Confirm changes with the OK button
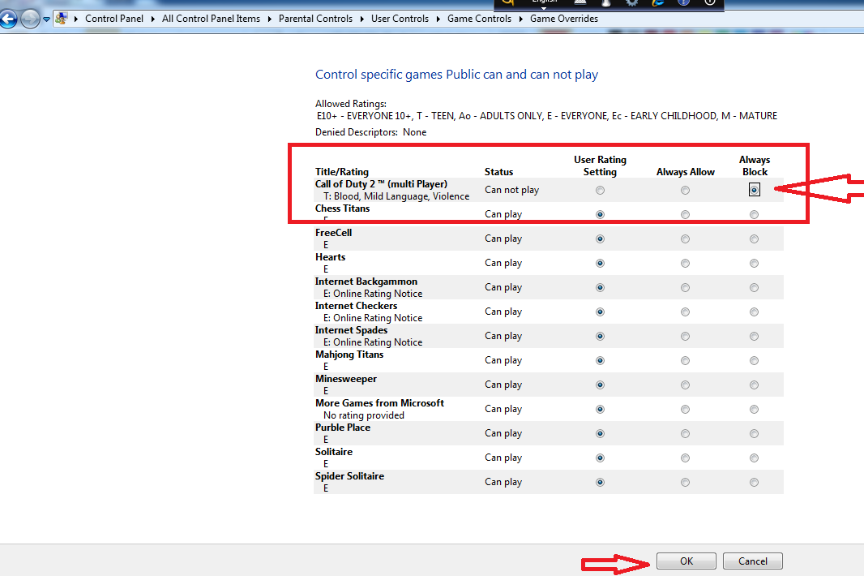Screen dimensions: 864x576 point(686,561)
